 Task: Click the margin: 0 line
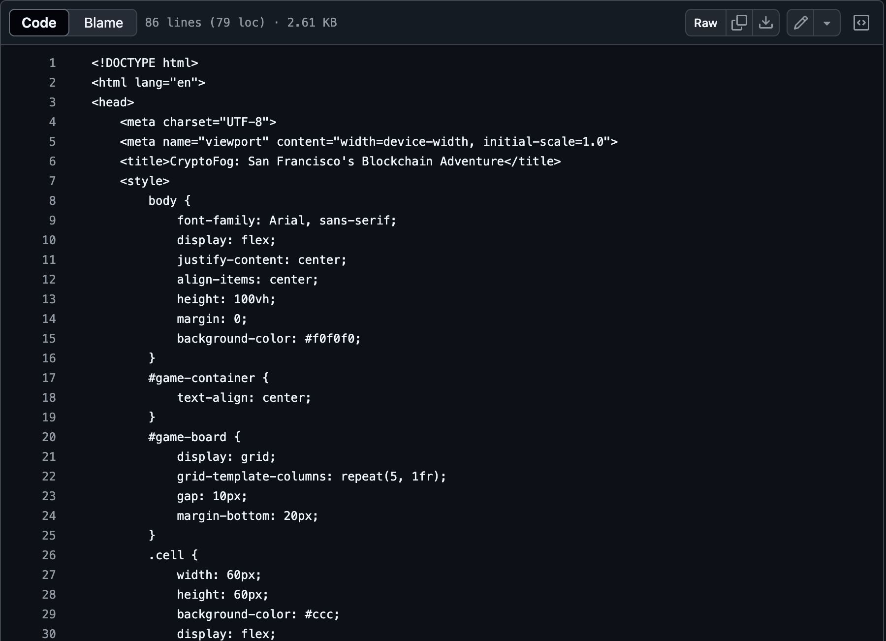212,319
